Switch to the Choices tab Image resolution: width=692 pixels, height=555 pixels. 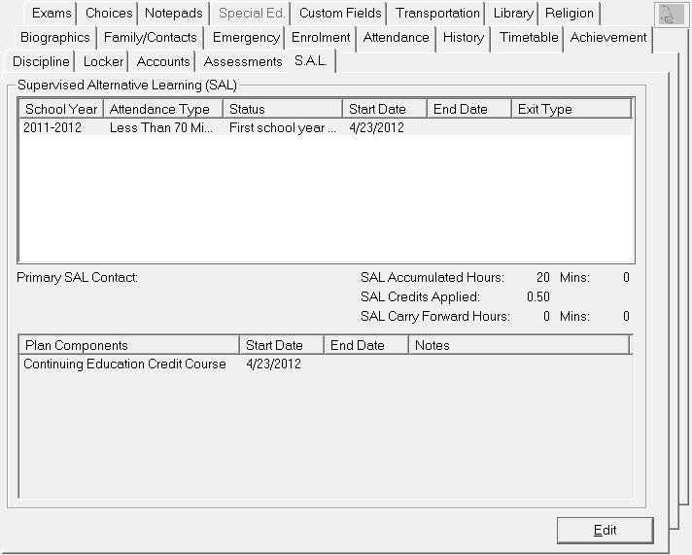[109, 14]
